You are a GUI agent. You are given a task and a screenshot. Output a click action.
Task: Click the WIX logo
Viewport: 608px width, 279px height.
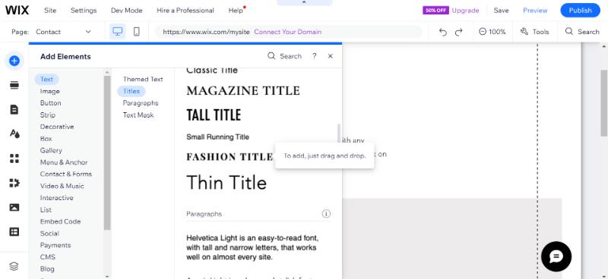pos(17,11)
